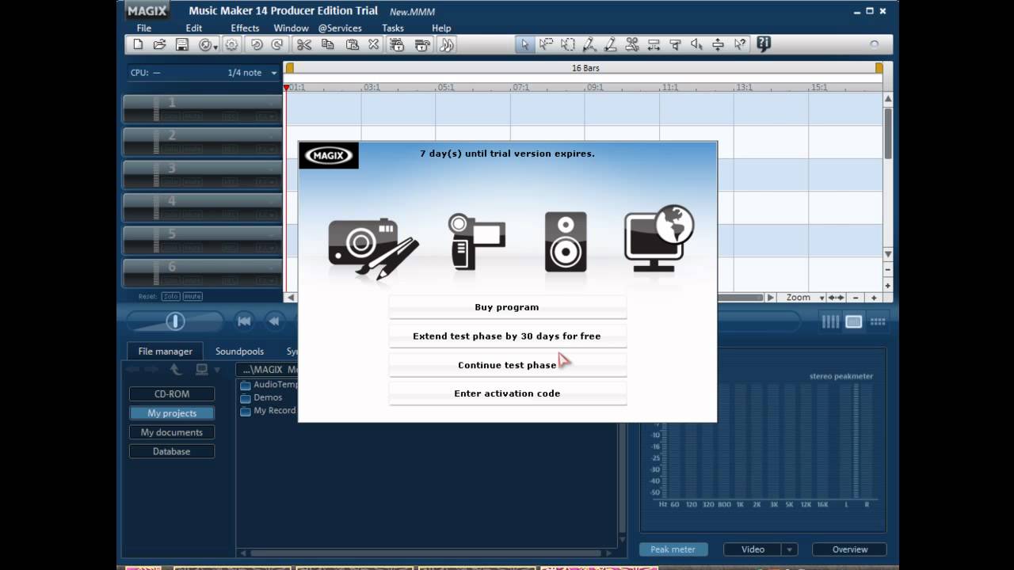Click the Copy icon in toolbar

(x=327, y=45)
